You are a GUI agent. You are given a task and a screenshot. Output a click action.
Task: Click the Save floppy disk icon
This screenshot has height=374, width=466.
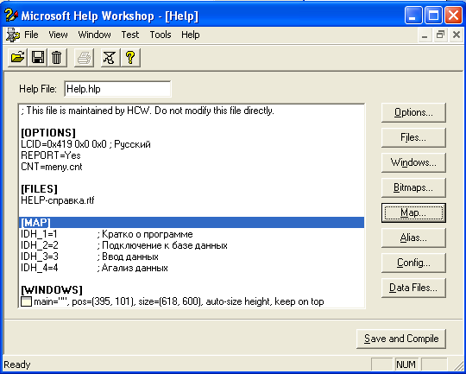37,57
